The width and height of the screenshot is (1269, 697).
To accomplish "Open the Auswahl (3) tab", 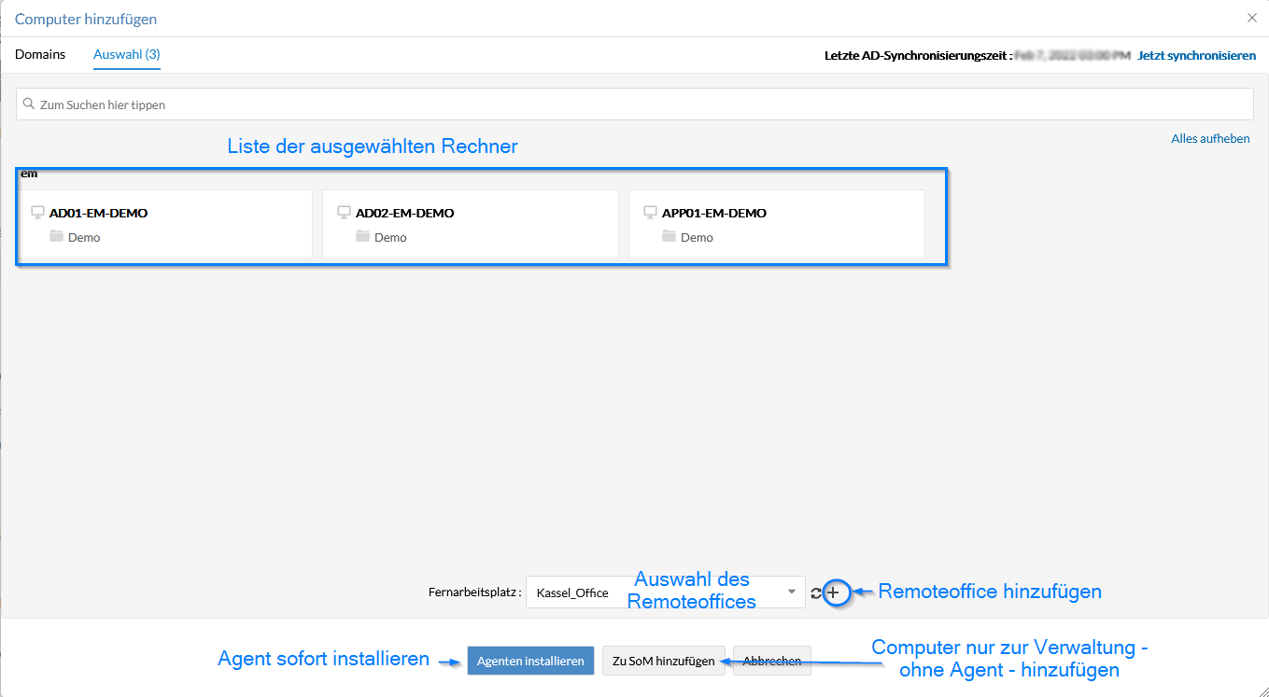I will [x=126, y=54].
